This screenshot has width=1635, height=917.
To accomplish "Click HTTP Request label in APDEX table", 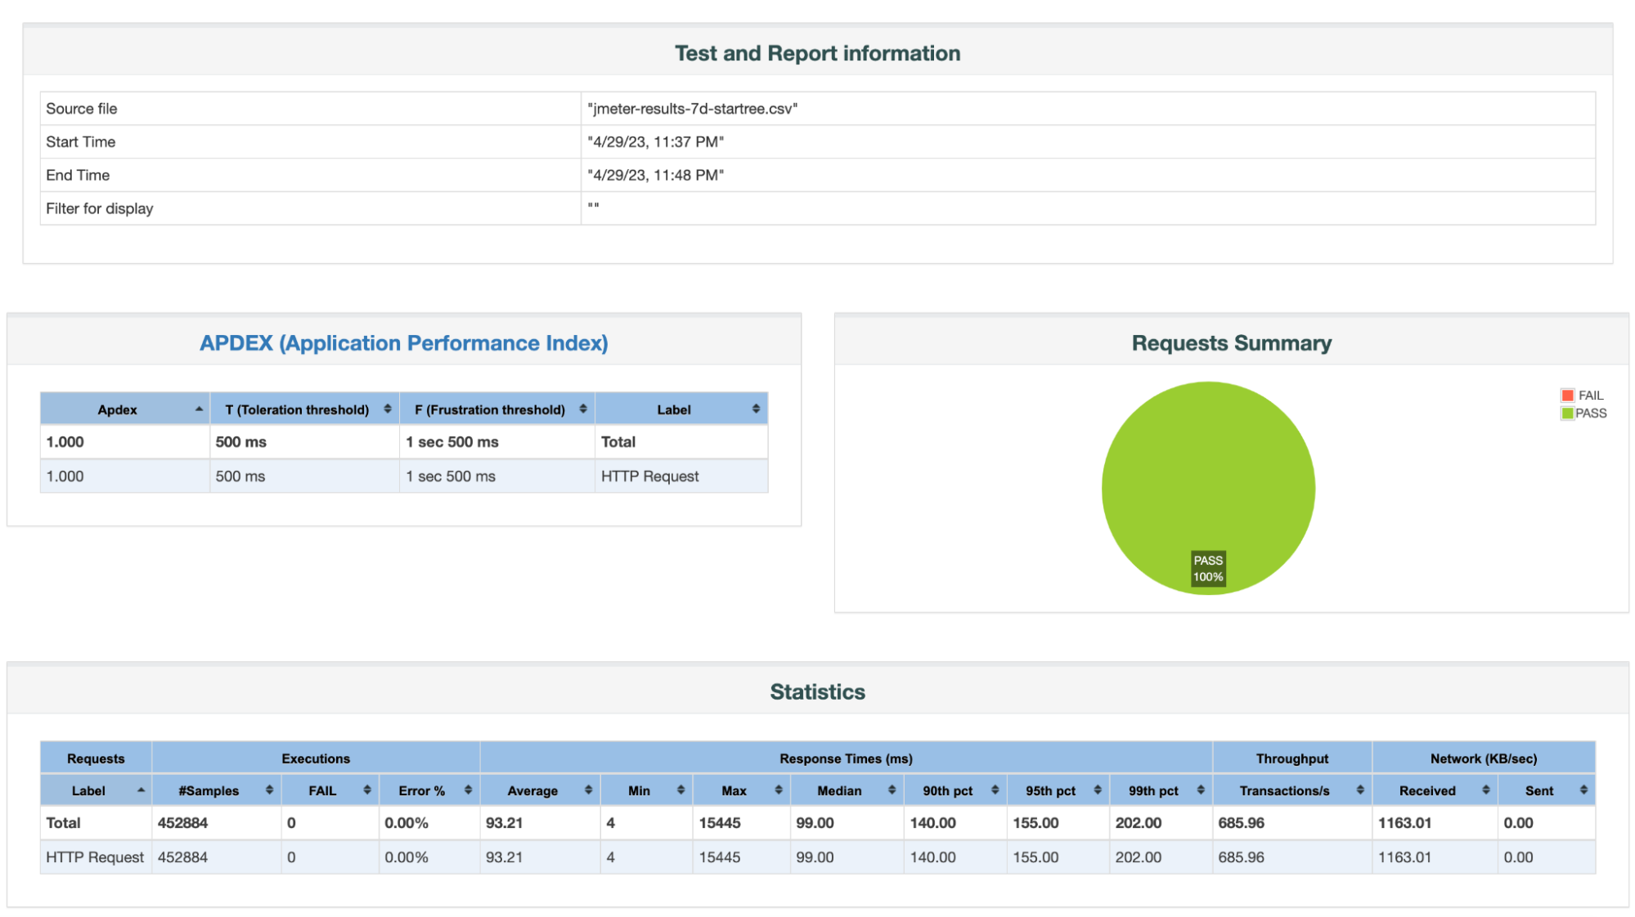I will pyautogui.click(x=650, y=476).
